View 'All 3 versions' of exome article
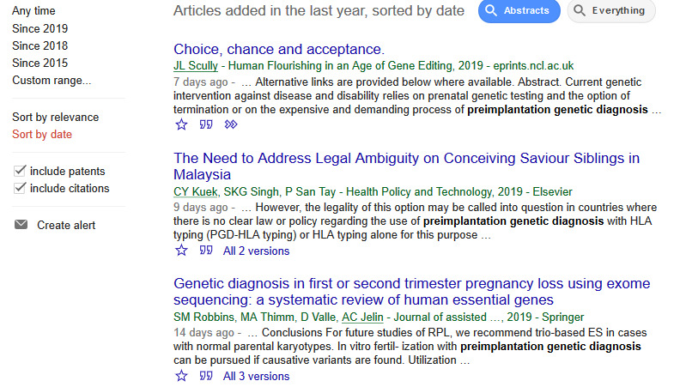 256,377
